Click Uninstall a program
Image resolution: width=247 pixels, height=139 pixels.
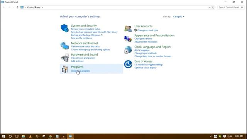[x=81, y=71]
